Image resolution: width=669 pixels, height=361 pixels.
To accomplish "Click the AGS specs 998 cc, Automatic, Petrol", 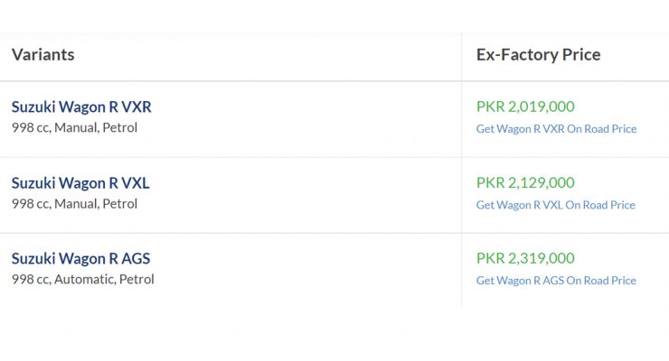I will coord(83,279).
